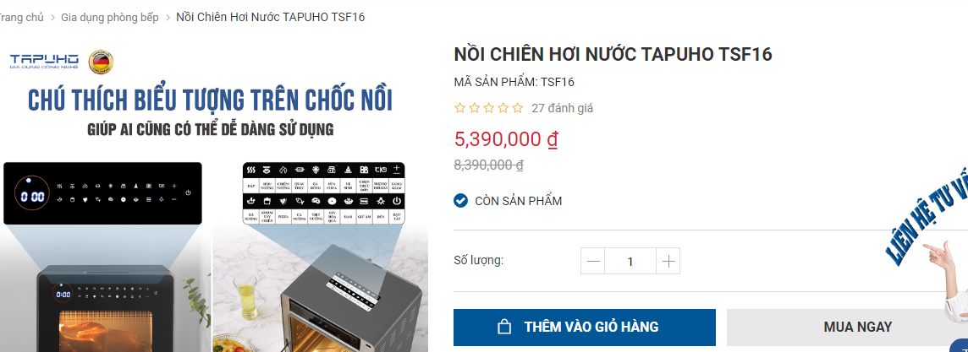Click the TAPUHO brand logo on the image

point(44,61)
